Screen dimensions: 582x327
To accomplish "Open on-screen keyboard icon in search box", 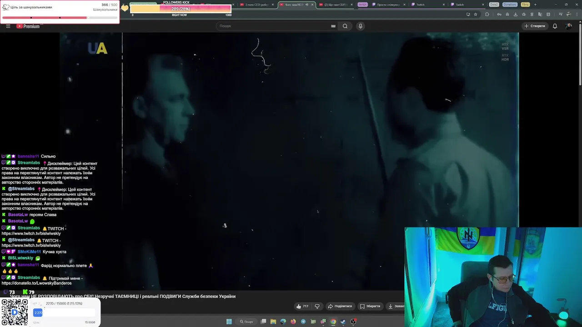I will (x=333, y=26).
